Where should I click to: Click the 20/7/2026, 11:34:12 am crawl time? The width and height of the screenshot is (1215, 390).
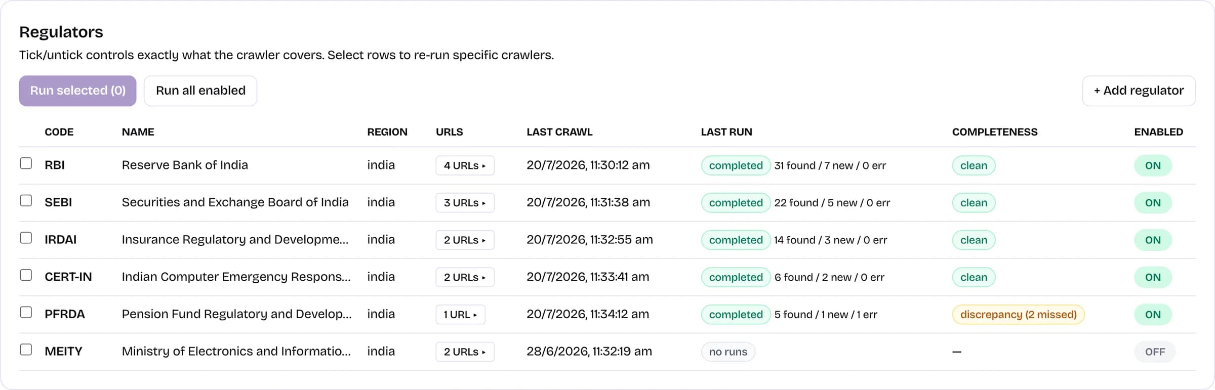[x=588, y=314]
